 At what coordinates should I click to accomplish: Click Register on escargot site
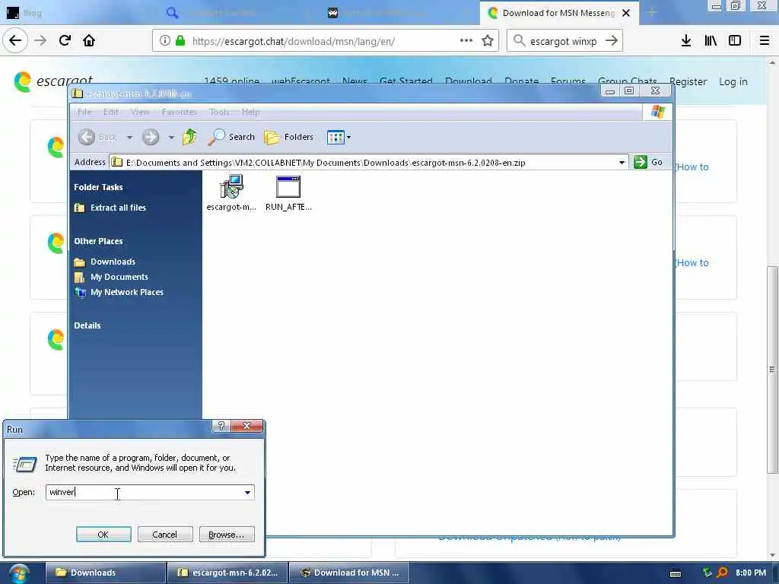(688, 81)
